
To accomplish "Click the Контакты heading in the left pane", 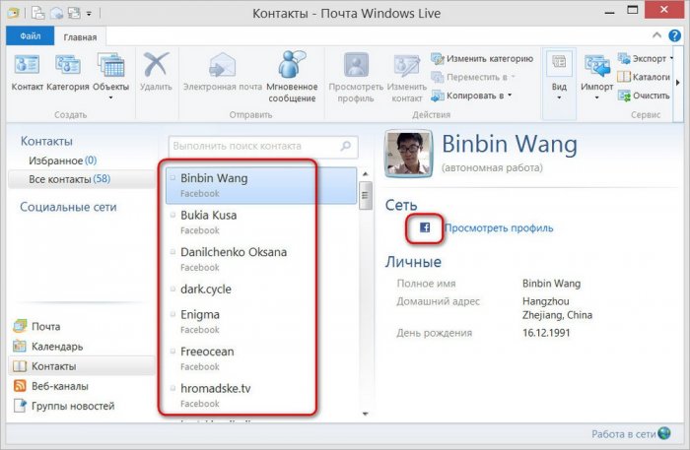I will pyautogui.click(x=46, y=141).
